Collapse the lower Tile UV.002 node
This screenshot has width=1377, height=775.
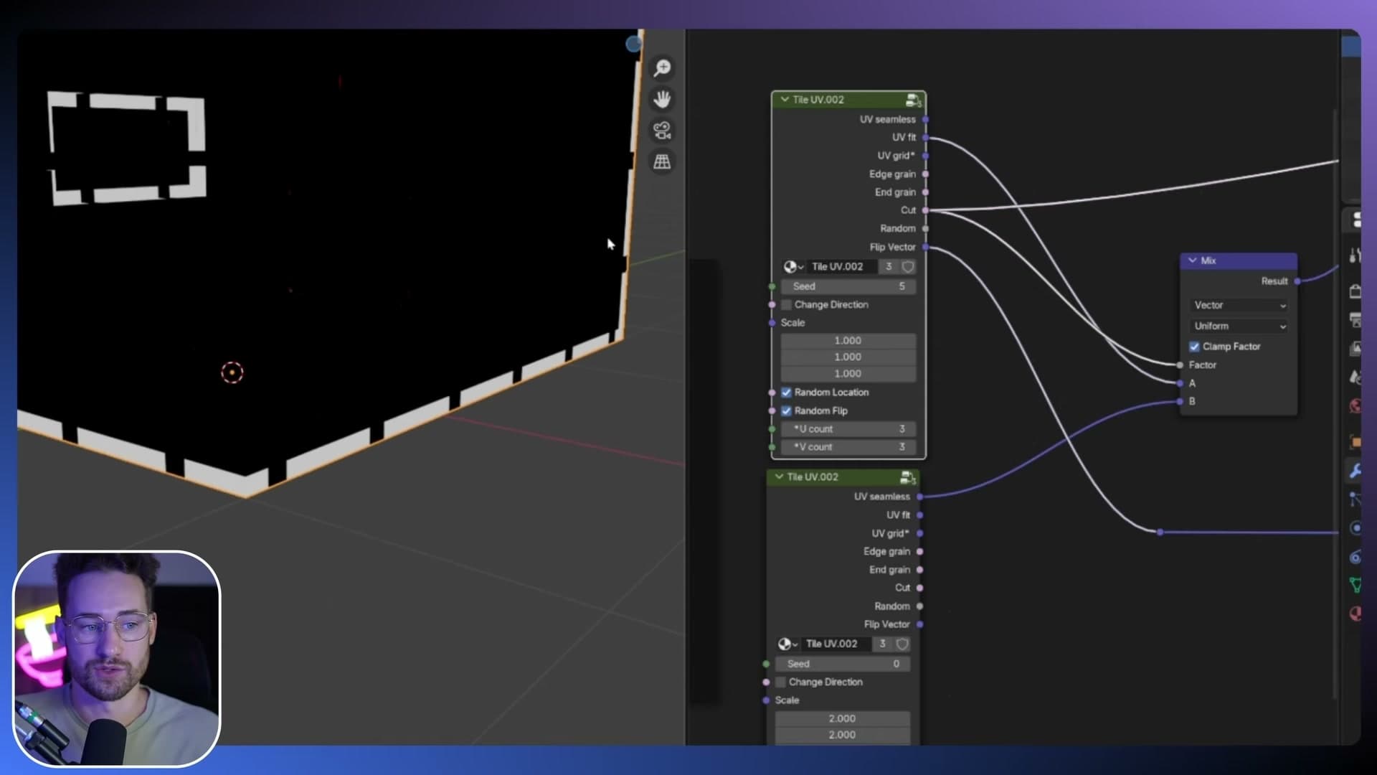click(779, 477)
